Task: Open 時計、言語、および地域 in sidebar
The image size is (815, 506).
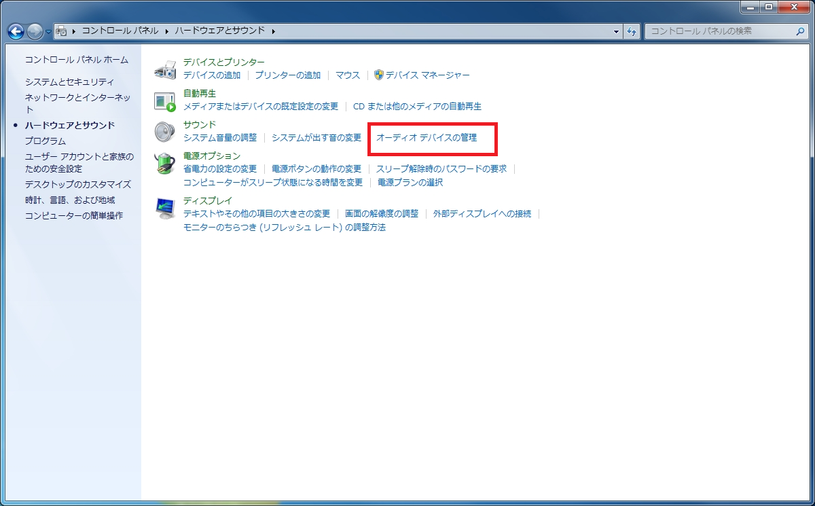Action: [x=70, y=200]
